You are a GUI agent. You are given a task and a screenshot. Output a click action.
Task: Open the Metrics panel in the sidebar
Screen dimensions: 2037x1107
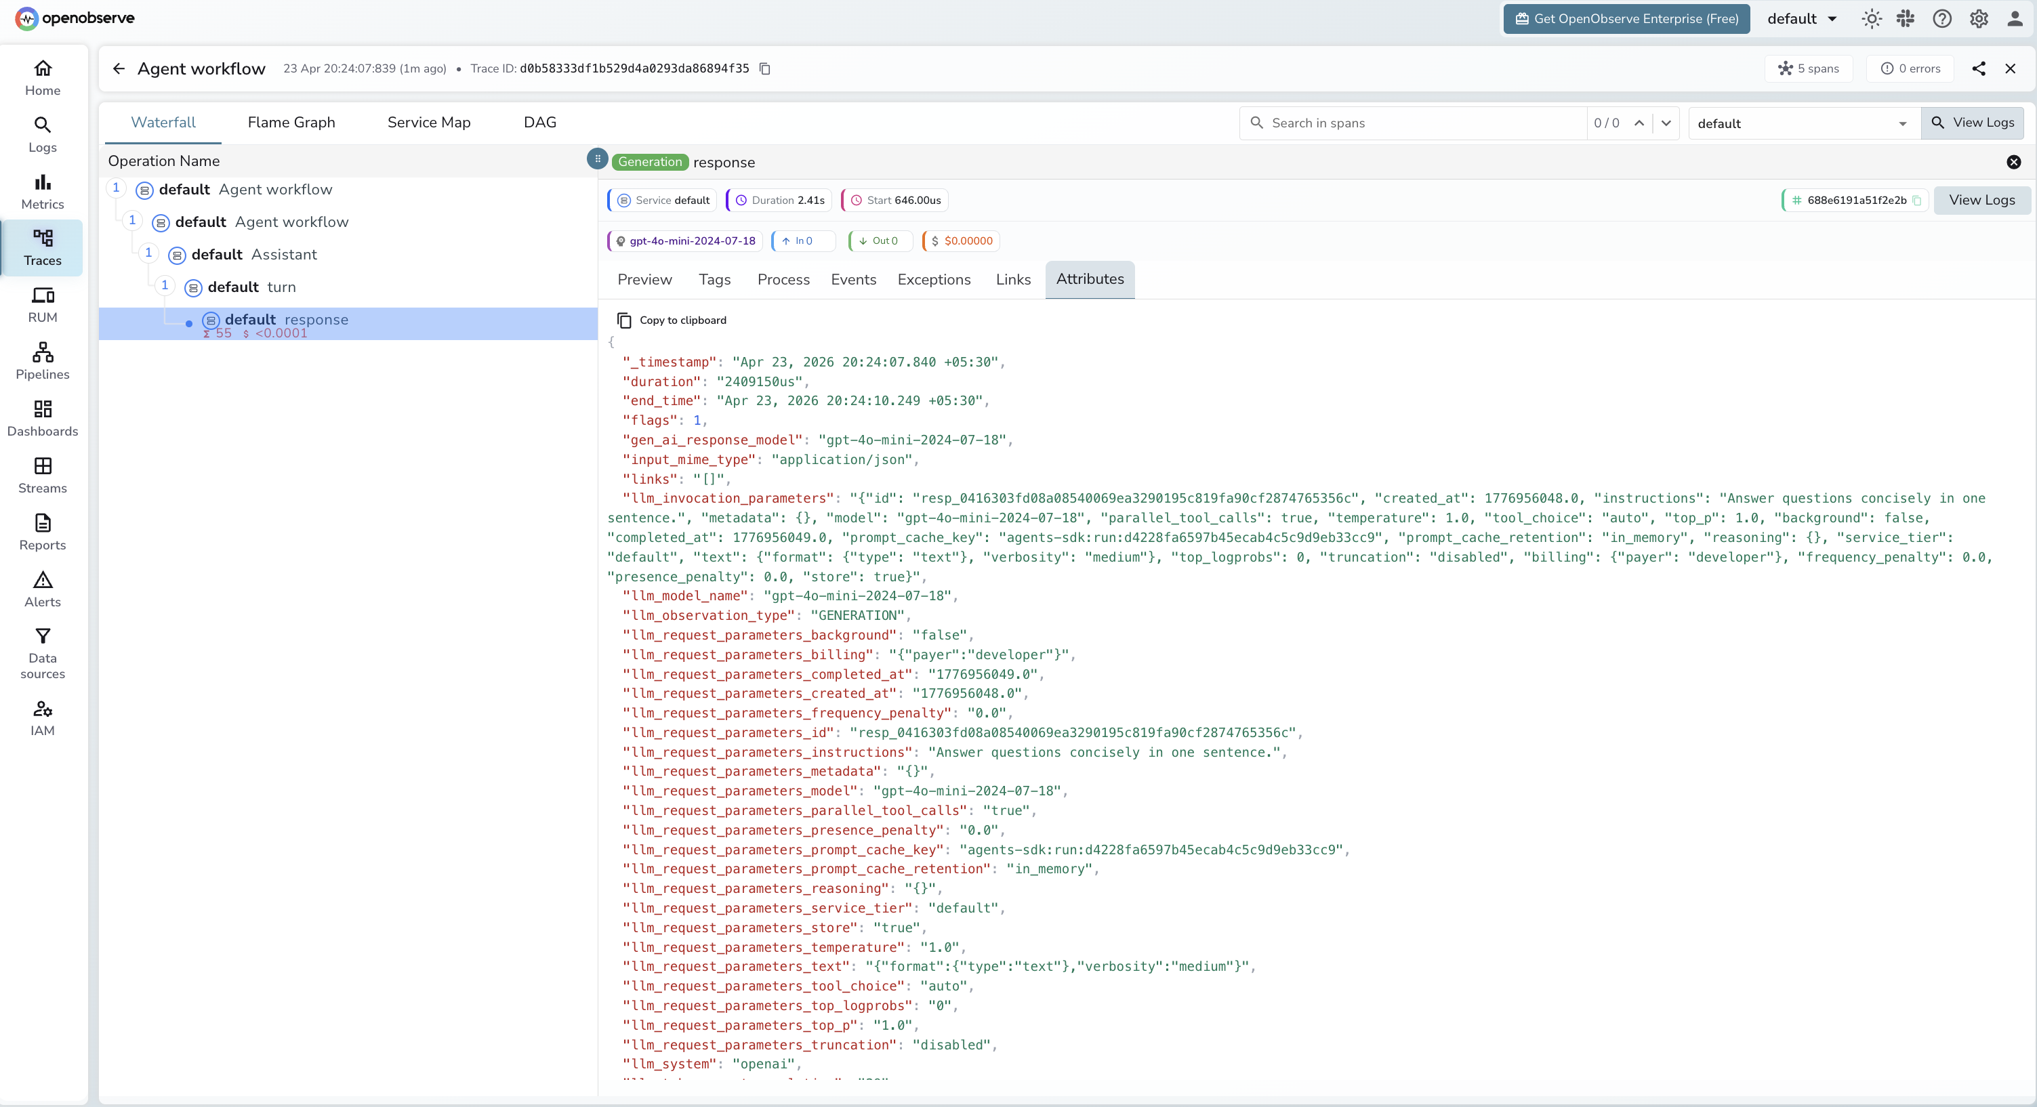coord(43,190)
